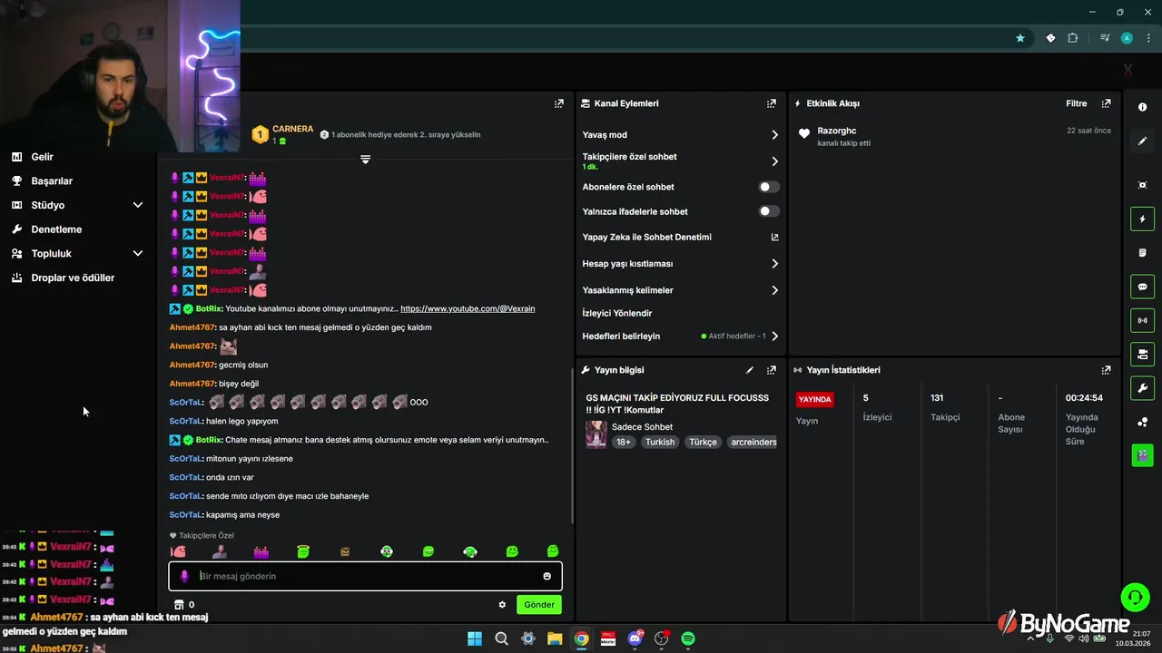Open taskbar search magnifier

501,638
